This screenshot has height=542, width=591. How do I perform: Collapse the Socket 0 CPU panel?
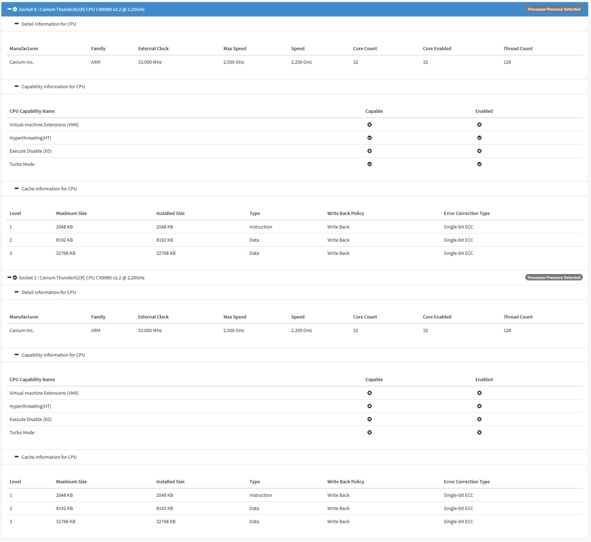pyautogui.click(x=9, y=9)
